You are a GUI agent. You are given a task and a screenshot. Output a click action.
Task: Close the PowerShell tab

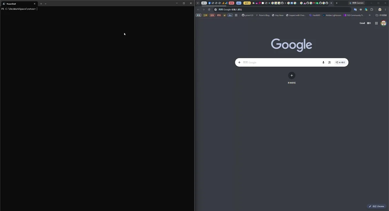pyautogui.click(x=34, y=4)
